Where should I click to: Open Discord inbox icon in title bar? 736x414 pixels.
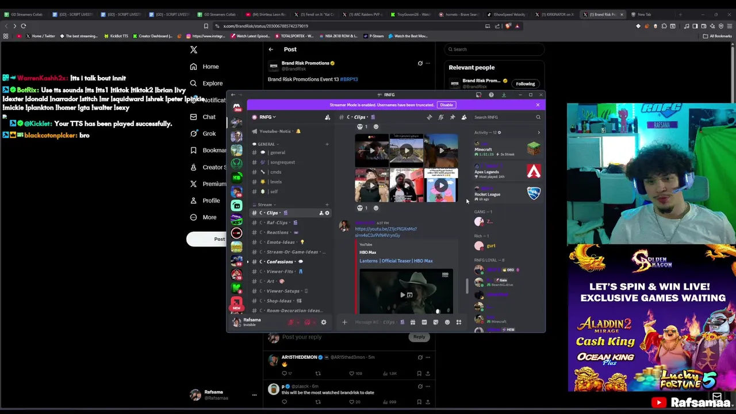pos(478,95)
